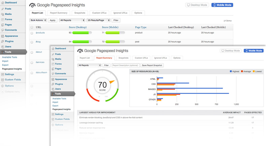Check the /about/team row checkbox
Viewport: 266px width, 146px height.
pyautogui.click(x=32, y=73)
